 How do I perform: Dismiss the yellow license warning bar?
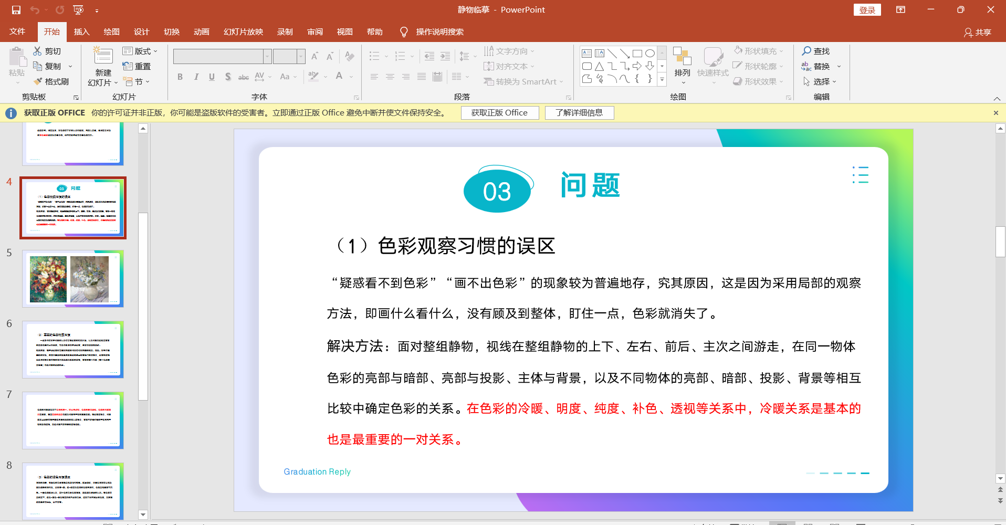tap(995, 113)
